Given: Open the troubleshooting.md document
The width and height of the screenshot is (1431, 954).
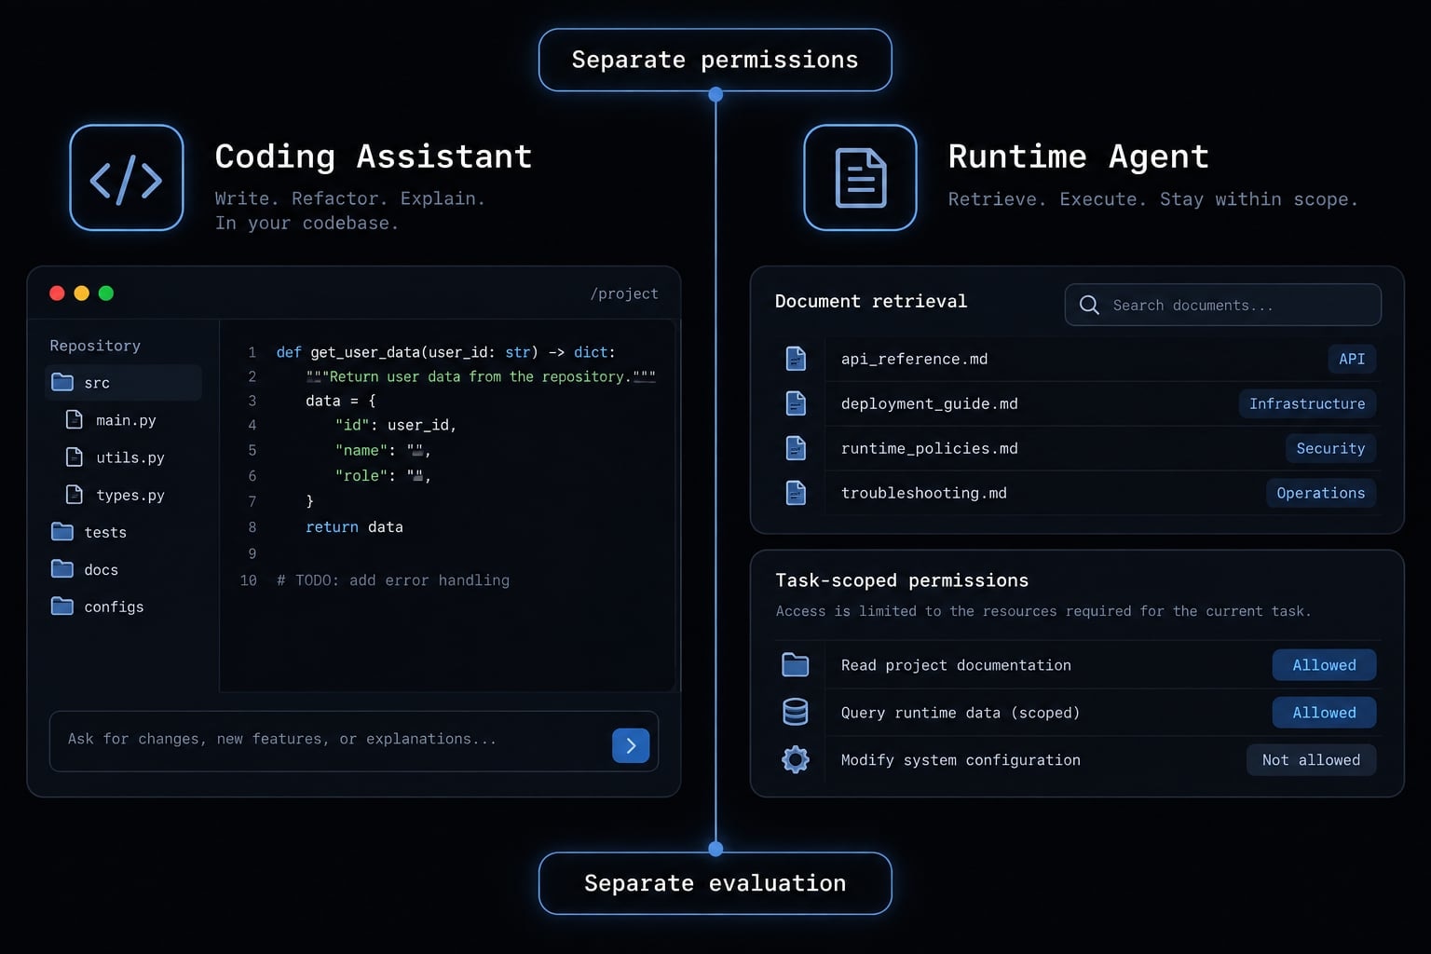Looking at the screenshot, I should tap(923, 493).
